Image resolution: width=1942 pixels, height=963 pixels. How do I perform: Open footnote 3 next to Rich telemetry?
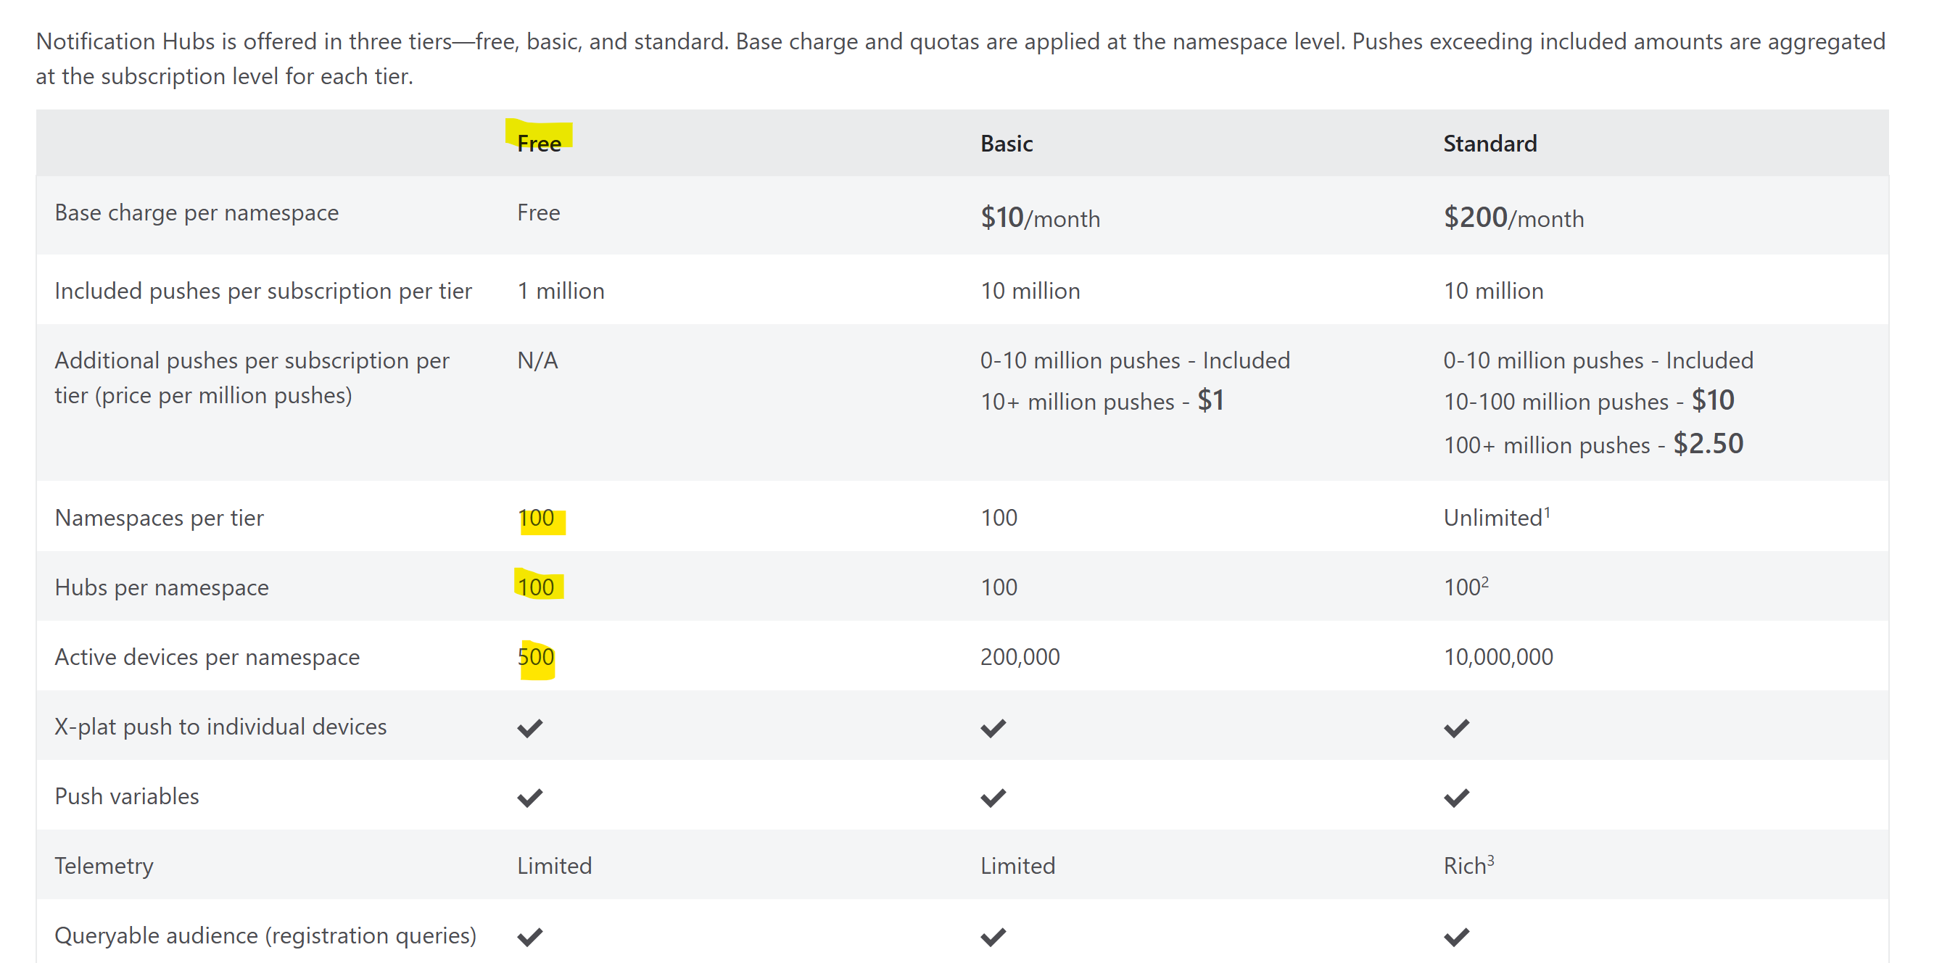(x=1490, y=860)
